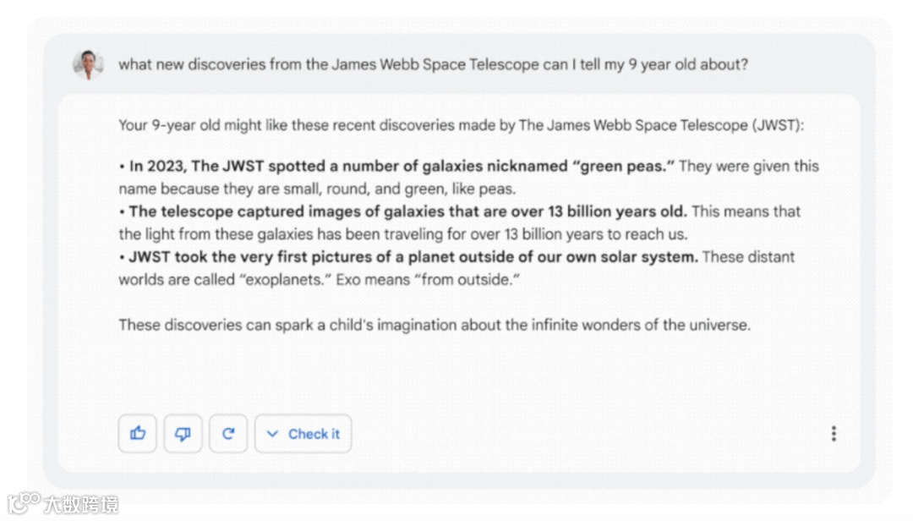Click the thumbs down icon
The width and height of the screenshot is (913, 521).
pyautogui.click(x=183, y=434)
